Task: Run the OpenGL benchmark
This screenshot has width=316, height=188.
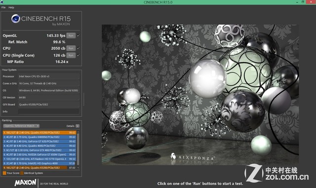Action: (x=71, y=36)
